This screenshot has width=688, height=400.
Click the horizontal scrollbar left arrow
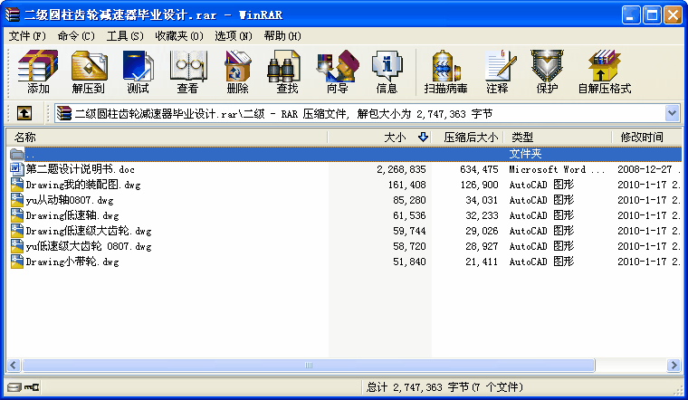tap(14, 365)
